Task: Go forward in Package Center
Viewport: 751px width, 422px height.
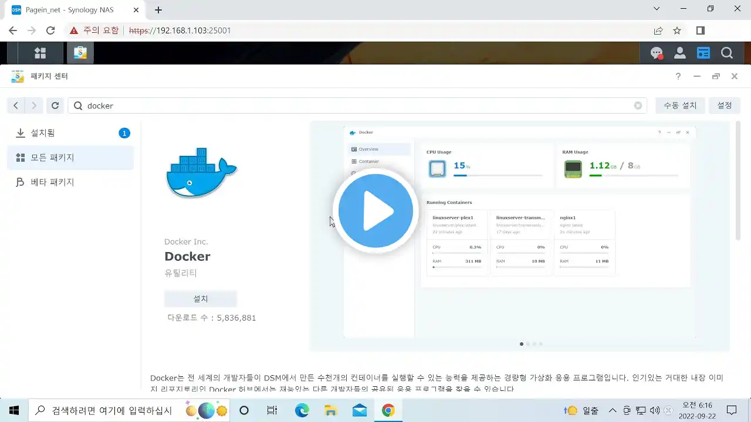Action: 34,105
